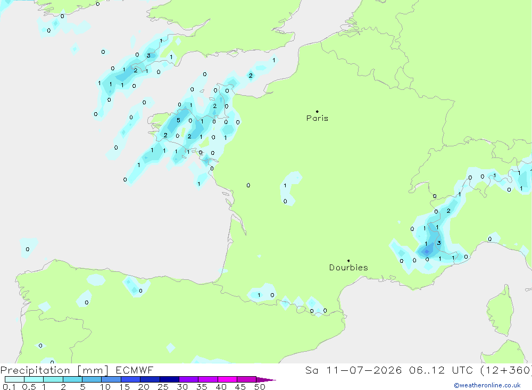Open the weatheronline.co.uk copyright link
This screenshot has height=390, width=532.
[x=487, y=385]
